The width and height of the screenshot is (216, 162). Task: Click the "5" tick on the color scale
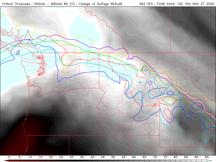(x=19, y=157)
